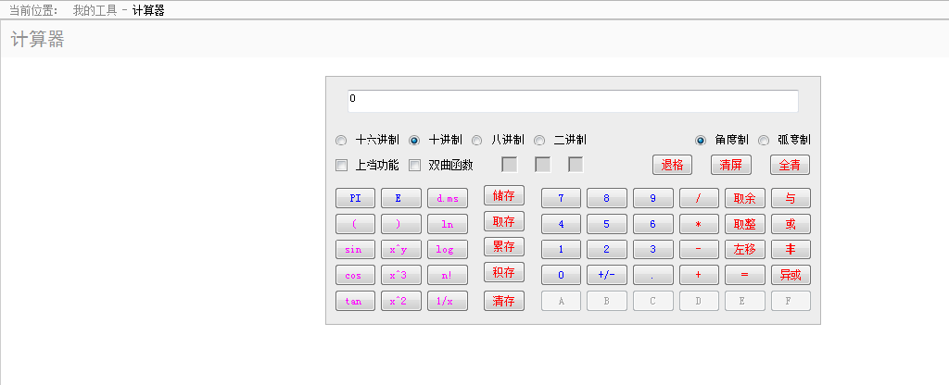
Task: Click the equals = key
Action: [x=744, y=275]
